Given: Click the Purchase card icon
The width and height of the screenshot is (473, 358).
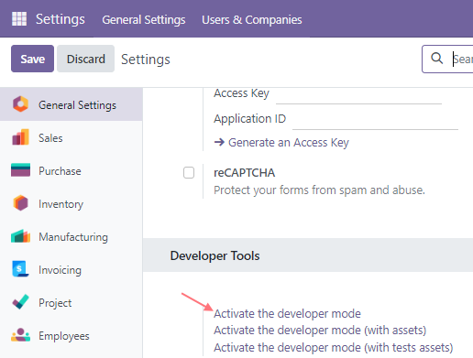Looking at the screenshot, I should click(x=20, y=170).
